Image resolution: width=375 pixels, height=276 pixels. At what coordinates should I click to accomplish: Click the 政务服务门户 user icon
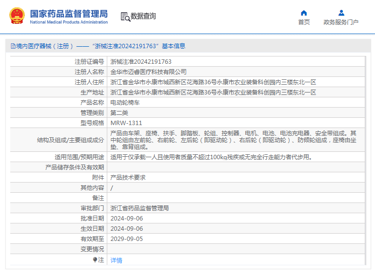coord(341,13)
